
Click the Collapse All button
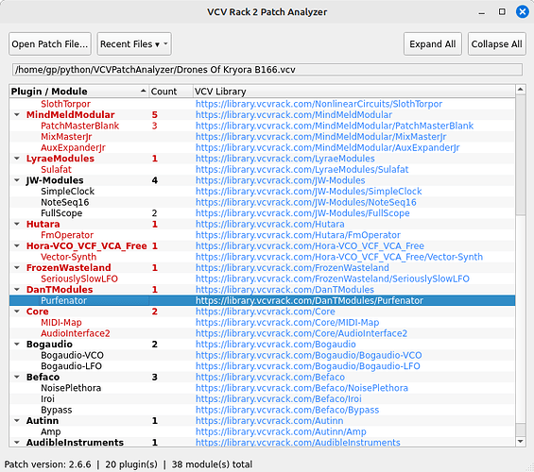496,43
